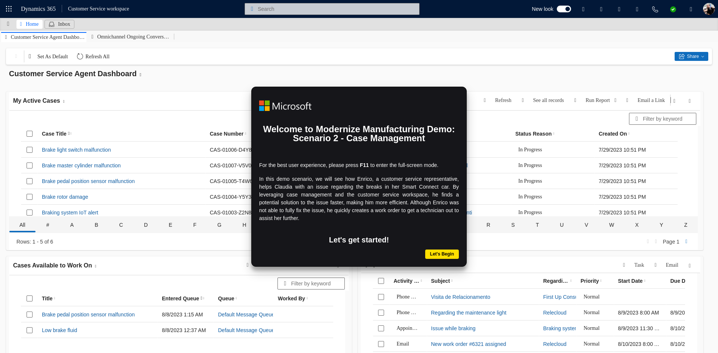
Task: Open the Brake rotor damage case link
Action: [x=65, y=197]
